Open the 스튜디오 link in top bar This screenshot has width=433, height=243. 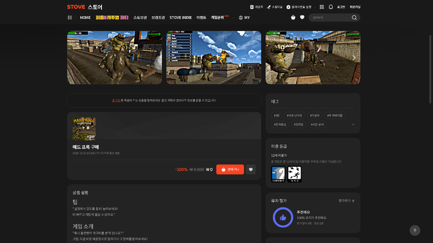[x=275, y=7]
